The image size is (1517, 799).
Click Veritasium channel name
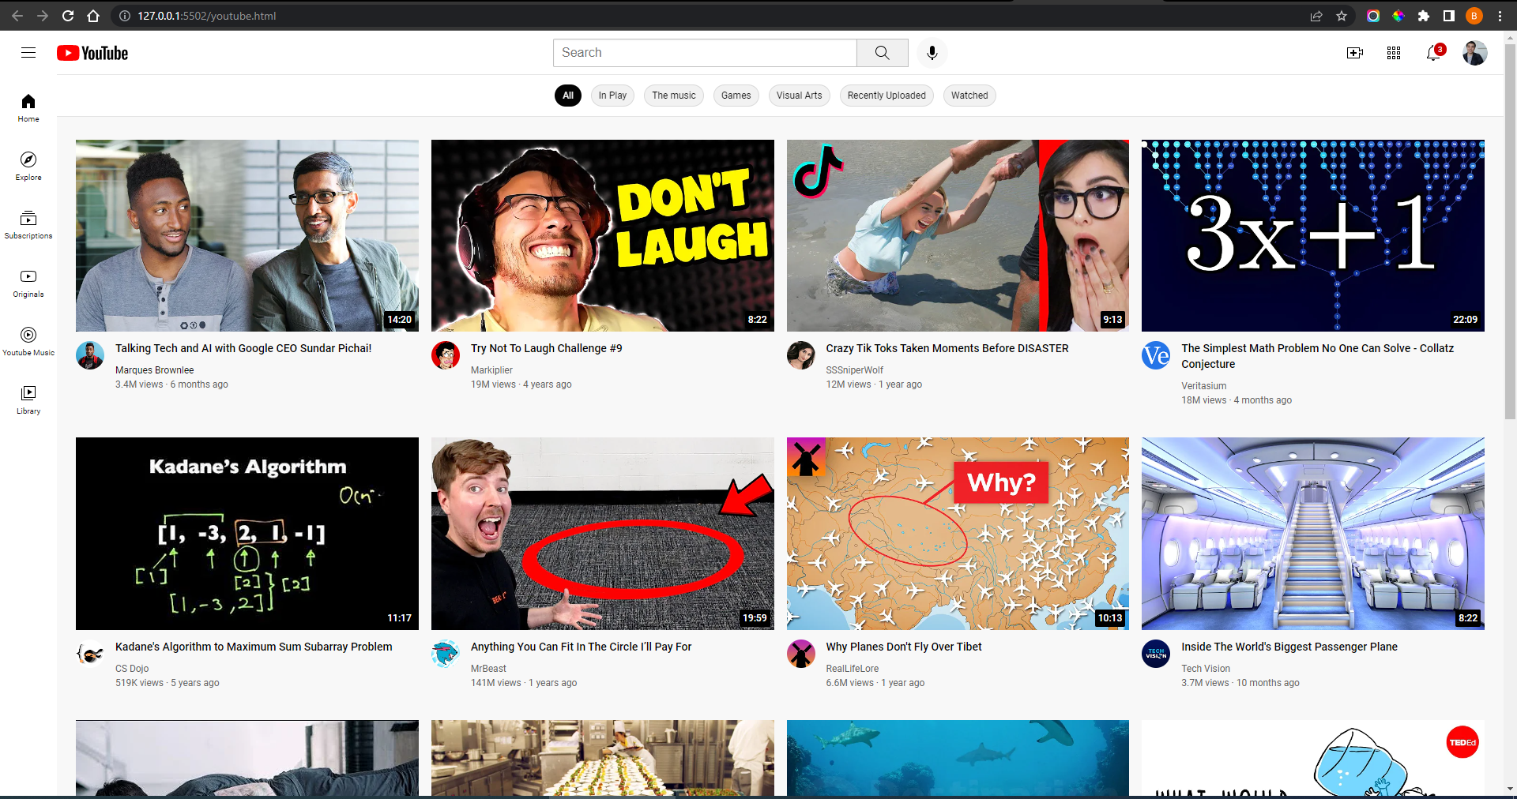point(1204,386)
